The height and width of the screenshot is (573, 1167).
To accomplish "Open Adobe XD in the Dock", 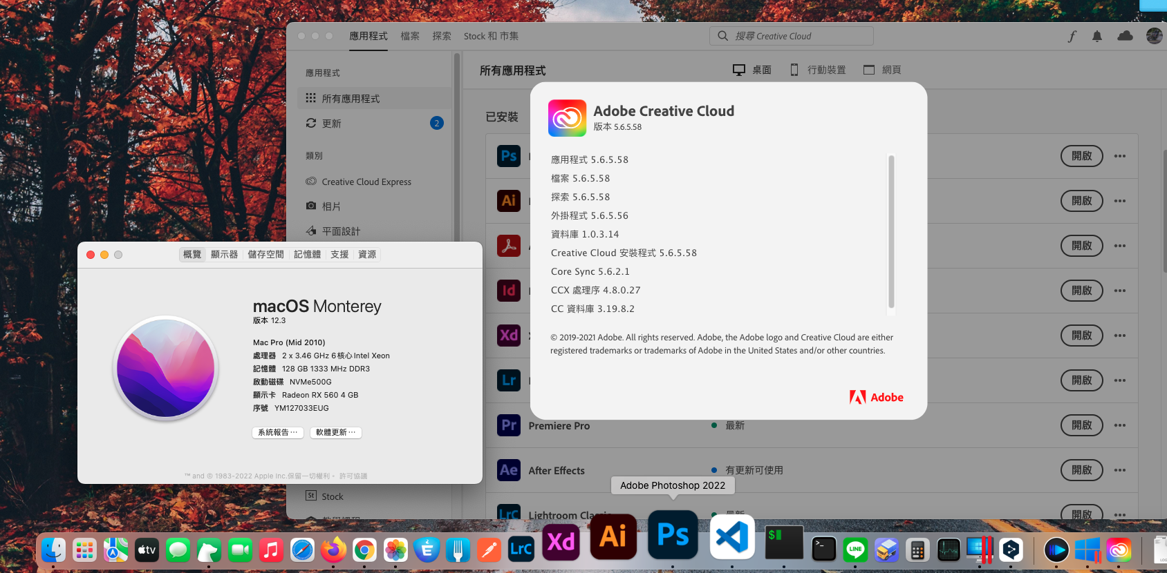I will point(561,542).
